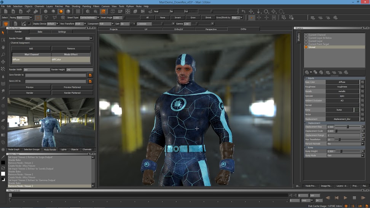370x208 pixels.
Task: Click the browse icon beside Save Render to
Action: [x=90, y=75]
